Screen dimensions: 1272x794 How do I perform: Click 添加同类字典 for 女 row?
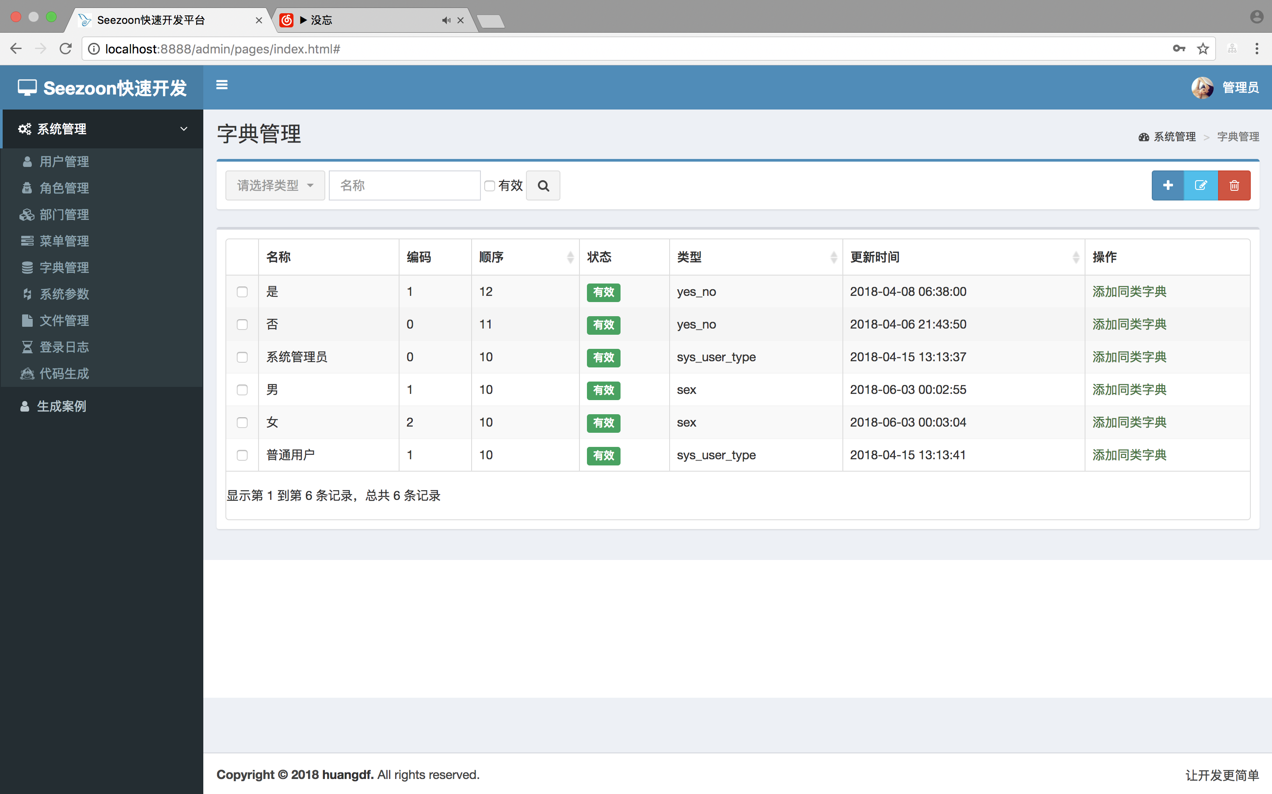click(x=1129, y=422)
